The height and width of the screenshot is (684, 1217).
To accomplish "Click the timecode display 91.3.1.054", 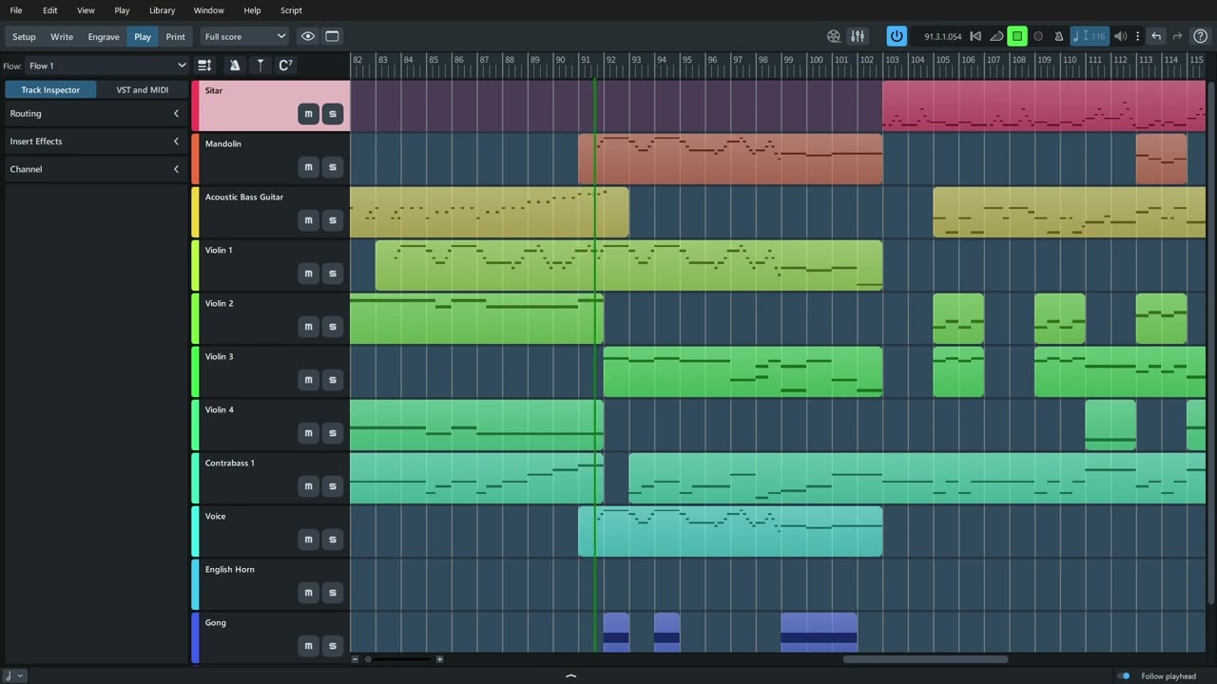I will [942, 36].
